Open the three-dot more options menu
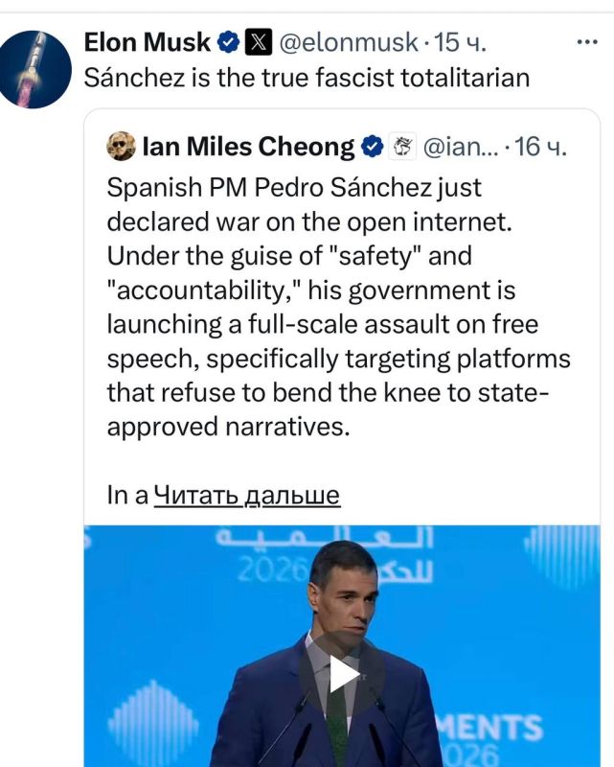Image resolution: width=614 pixels, height=767 pixels. coord(586,42)
